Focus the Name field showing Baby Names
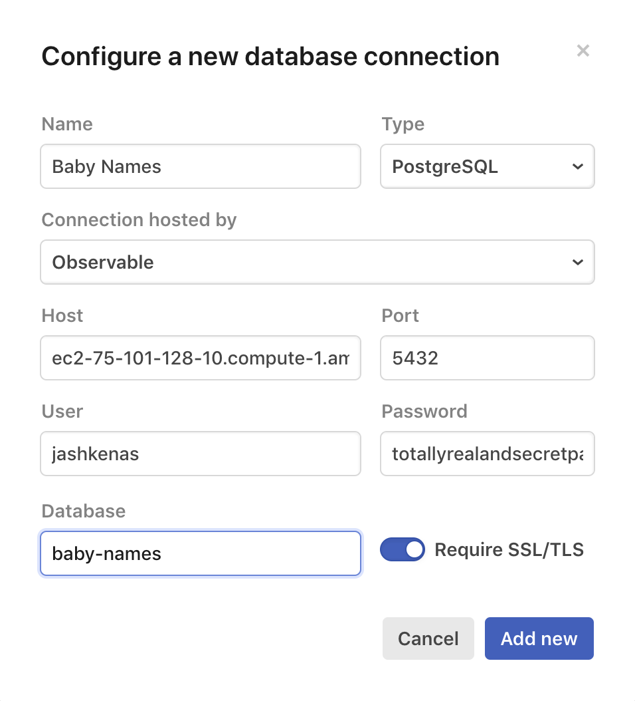Image resolution: width=635 pixels, height=701 pixels. [x=201, y=166]
